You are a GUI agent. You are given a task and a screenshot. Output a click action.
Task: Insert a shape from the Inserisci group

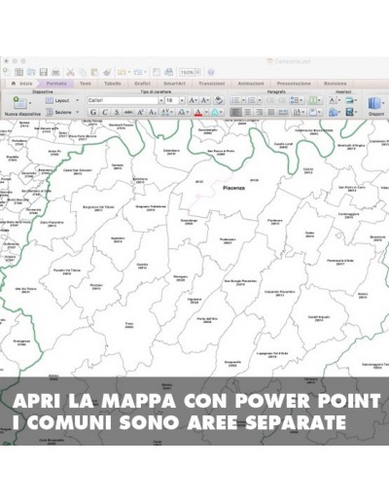pos(335,112)
